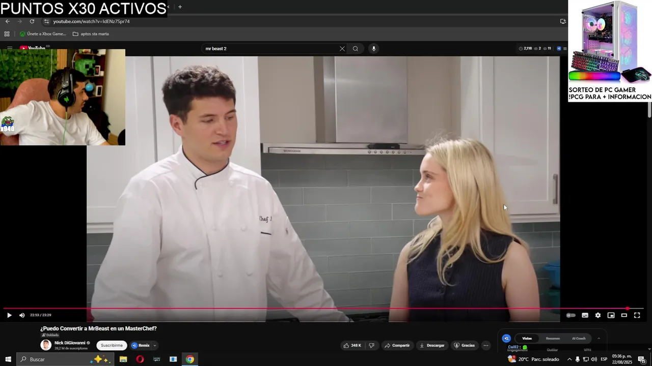Image resolution: width=652 pixels, height=366 pixels.
Task: Open File Explorer from taskbar
Action: tap(123, 359)
